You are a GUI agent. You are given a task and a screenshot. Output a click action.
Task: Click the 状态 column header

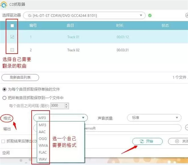[x=165, y=25]
